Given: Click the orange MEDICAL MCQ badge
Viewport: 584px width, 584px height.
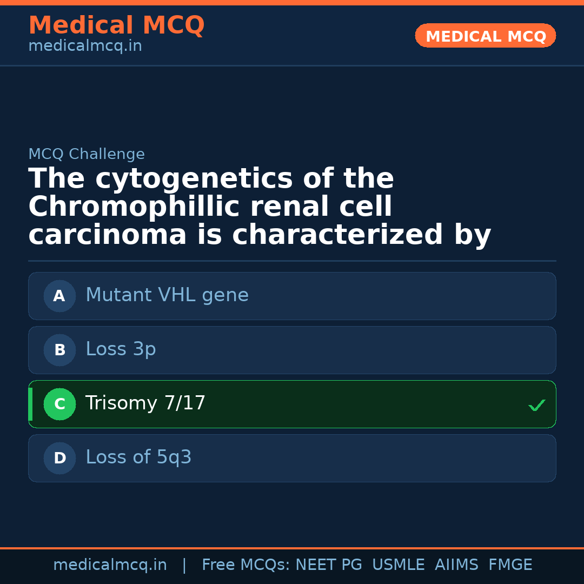Looking at the screenshot, I should pos(486,36).
